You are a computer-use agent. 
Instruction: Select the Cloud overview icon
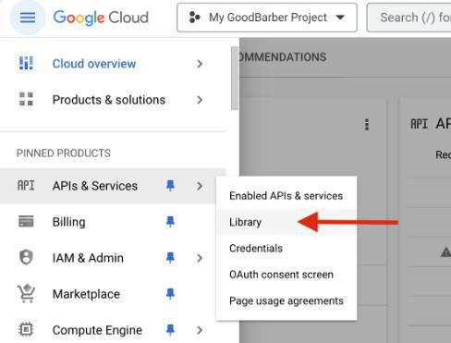[x=26, y=63]
